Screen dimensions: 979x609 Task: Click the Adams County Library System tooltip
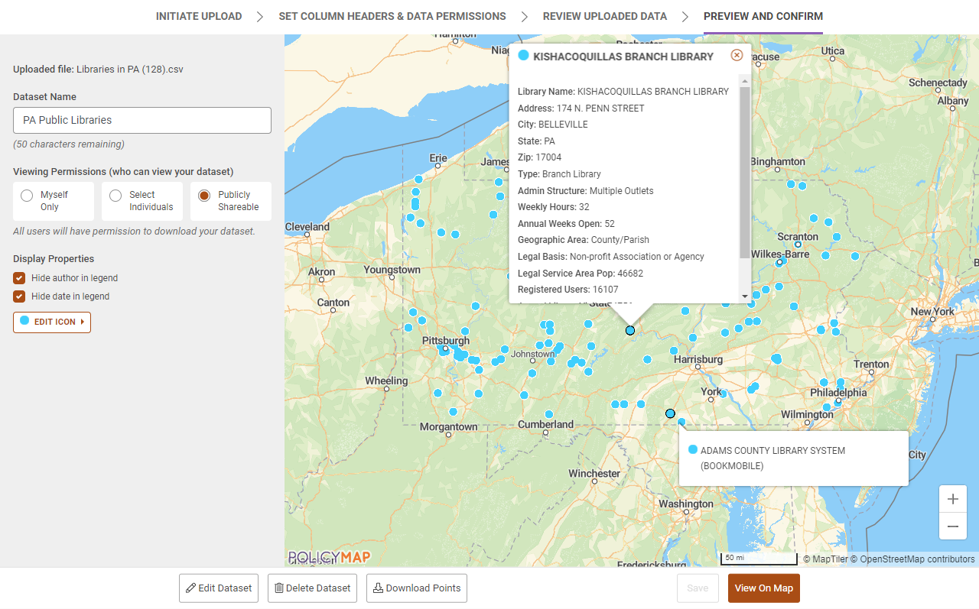(794, 458)
